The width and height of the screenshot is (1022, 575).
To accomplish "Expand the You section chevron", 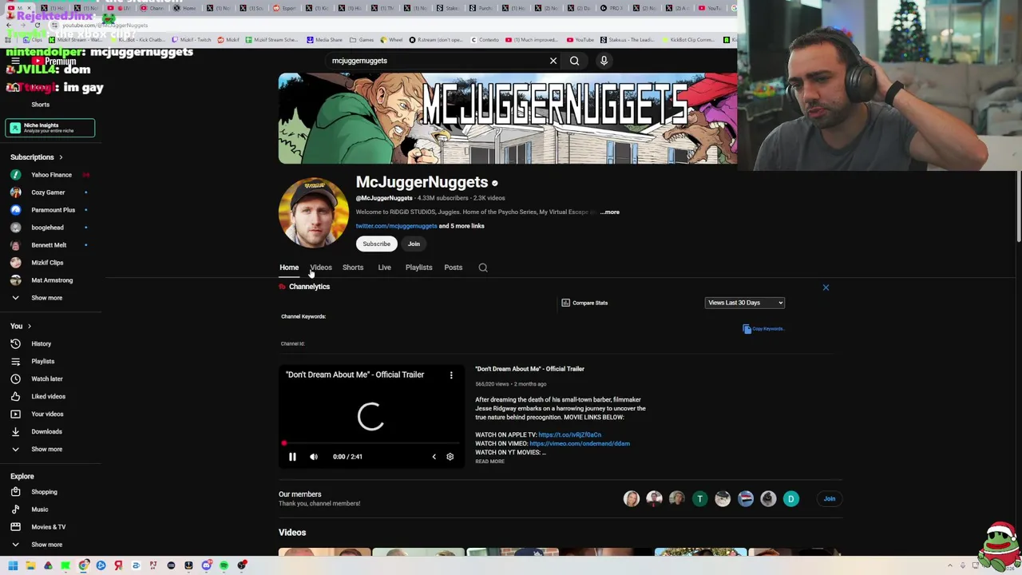I will pyautogui.click(x=30, y=326).
